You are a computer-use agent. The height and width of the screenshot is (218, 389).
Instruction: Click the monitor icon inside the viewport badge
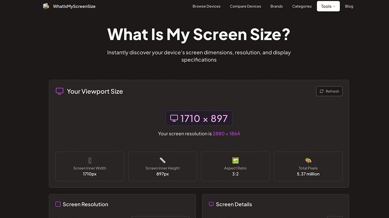174,119
